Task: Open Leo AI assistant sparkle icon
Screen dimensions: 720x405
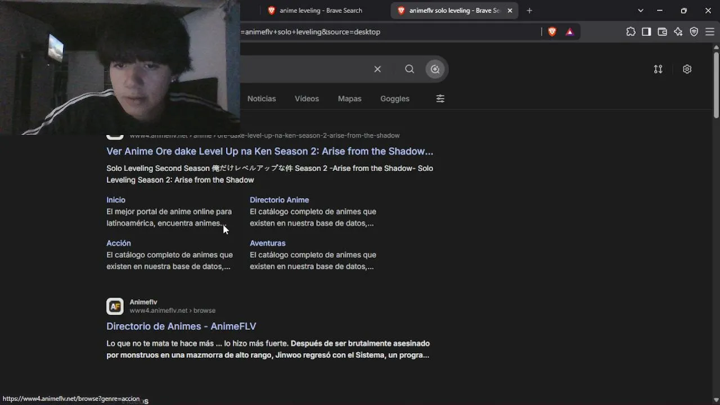Action: click(678, 32)
